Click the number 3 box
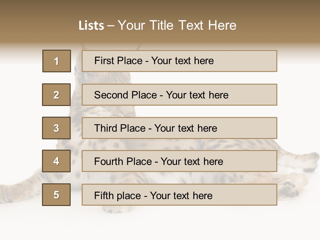 tap(56, 128)
